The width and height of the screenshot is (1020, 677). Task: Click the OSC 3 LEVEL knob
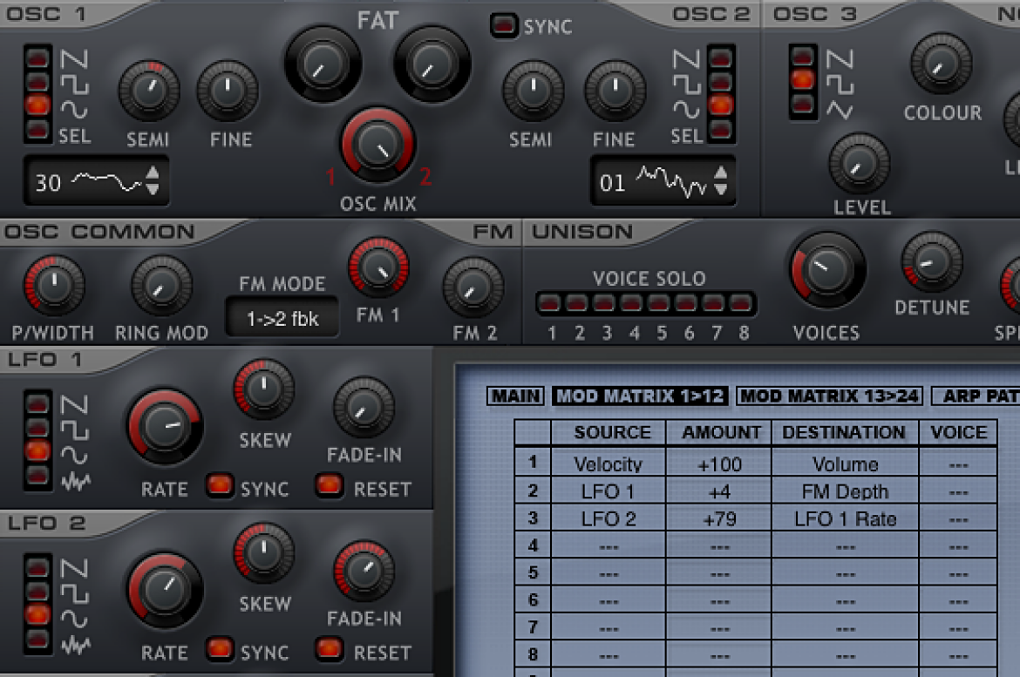click(x=859, y=164)
